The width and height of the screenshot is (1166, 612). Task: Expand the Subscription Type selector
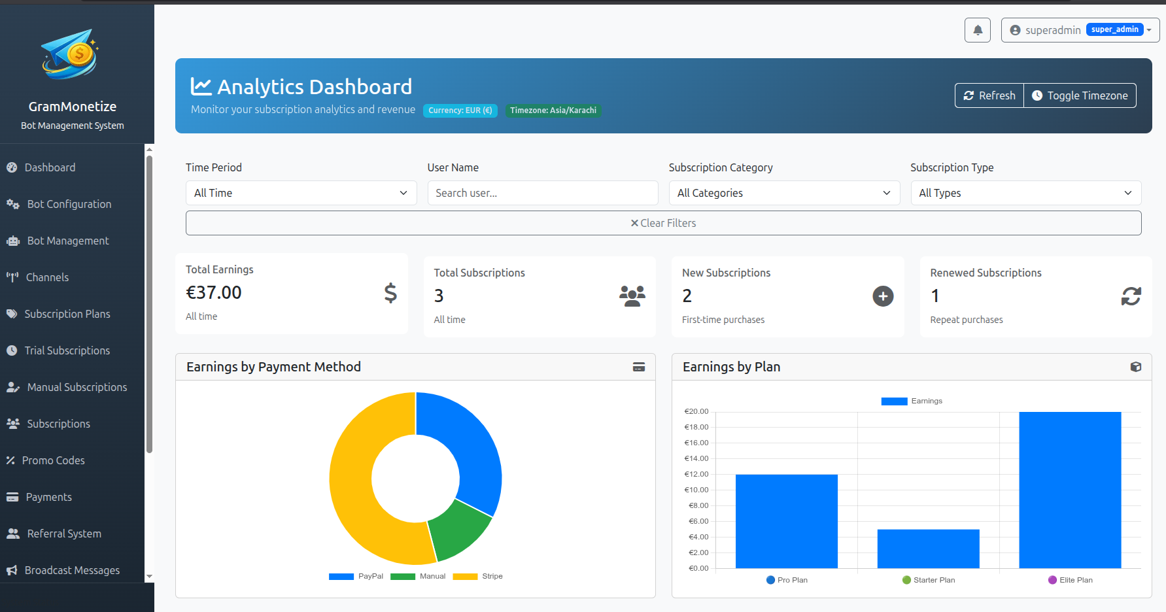[1025, 193]
